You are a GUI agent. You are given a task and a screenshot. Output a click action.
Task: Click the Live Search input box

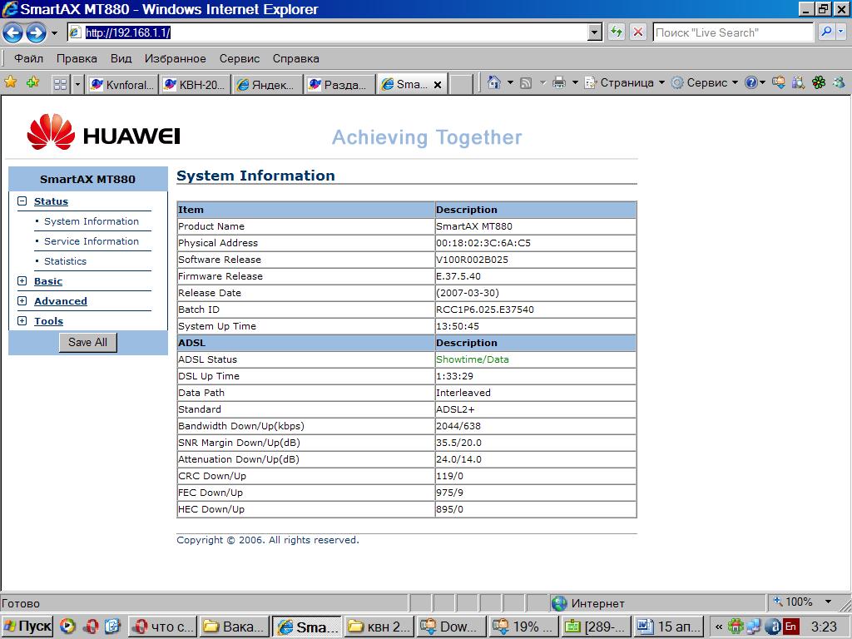[x=733, y=32]
